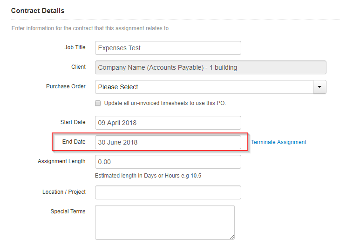The image size is (340, 251).
Task: Click the Start Date field showing 09 April 2018
Action: pyautogui.click(x=168, y=123)
